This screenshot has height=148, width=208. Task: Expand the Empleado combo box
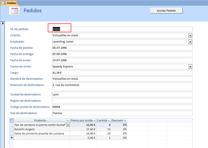pyautogui.click(x=190, y=42)
